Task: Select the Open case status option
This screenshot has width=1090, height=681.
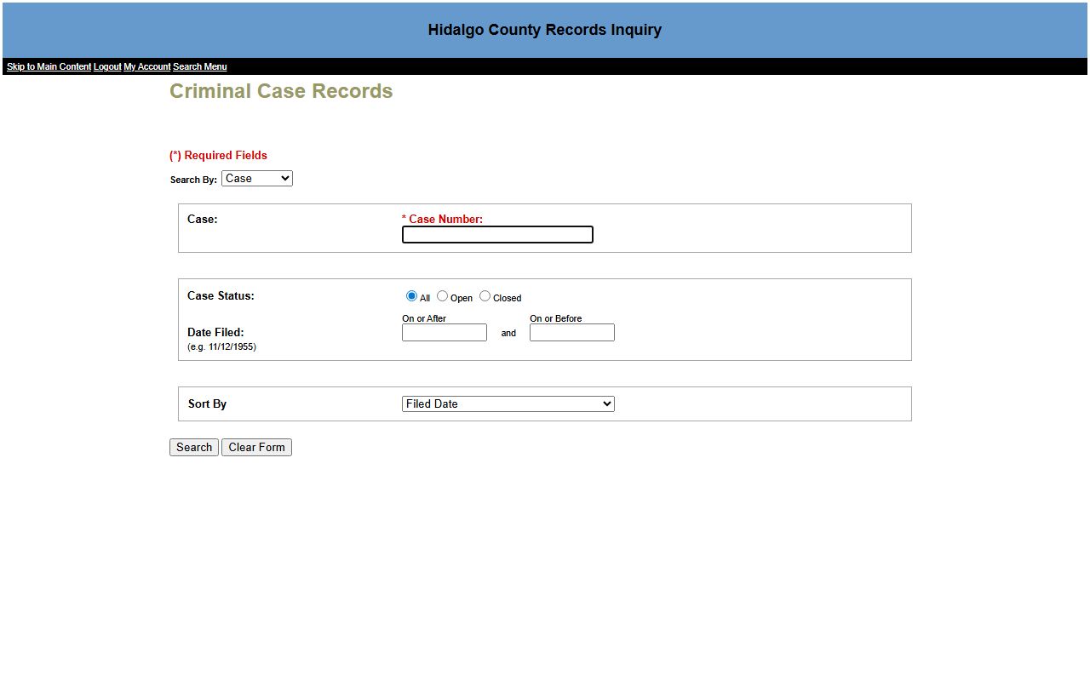Action: [x=442, y=296]
